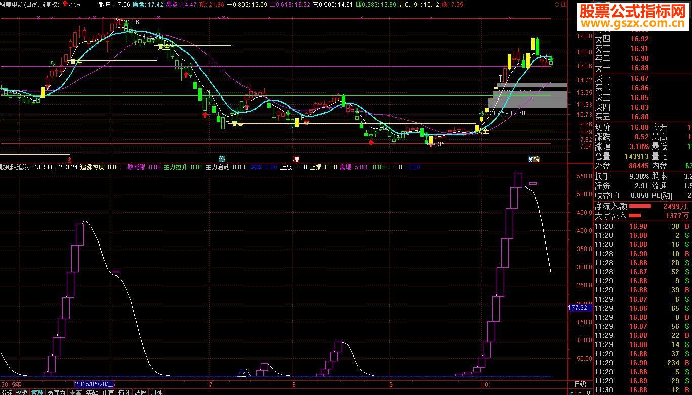Click the 买二 row price 16.86
Viewport: 692px width, 395px height.
point(639,88)
